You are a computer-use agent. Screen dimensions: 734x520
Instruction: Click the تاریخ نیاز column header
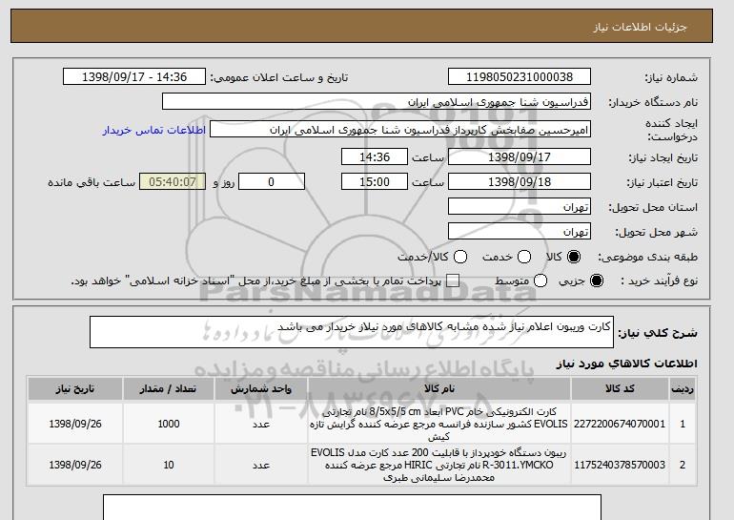[x=75, y=389]
